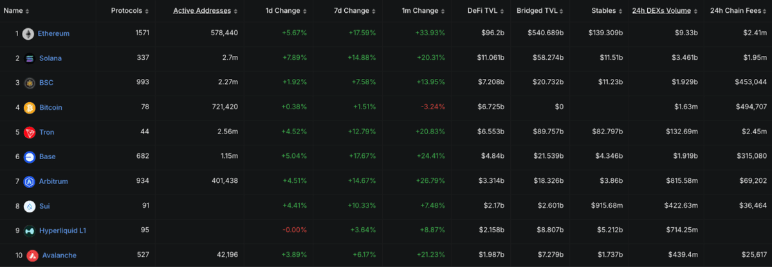Sort by Protocols column header
The image size is (772, 267).
[130, 11]
